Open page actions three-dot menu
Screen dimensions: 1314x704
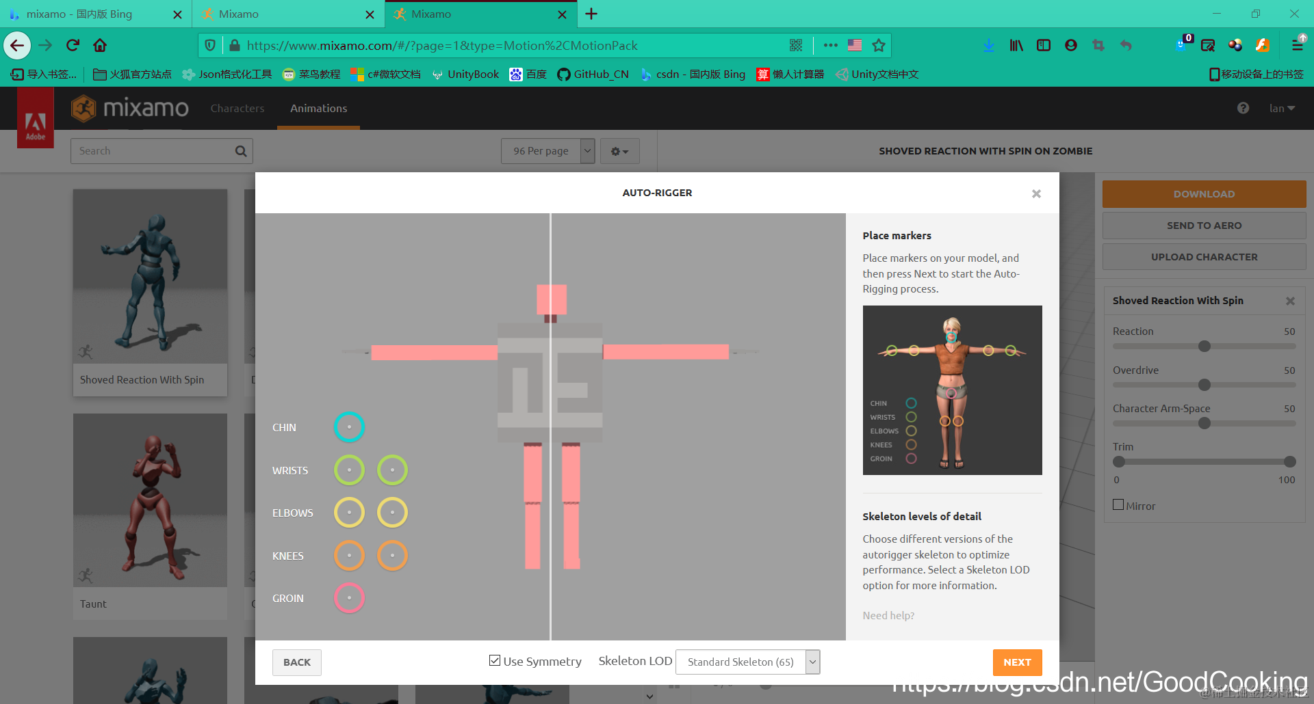[831, 46]
